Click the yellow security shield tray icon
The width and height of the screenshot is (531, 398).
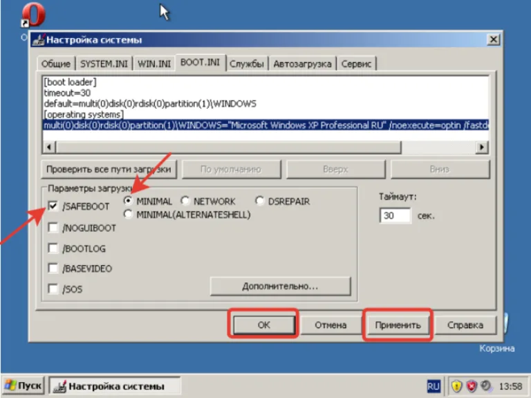456,386
